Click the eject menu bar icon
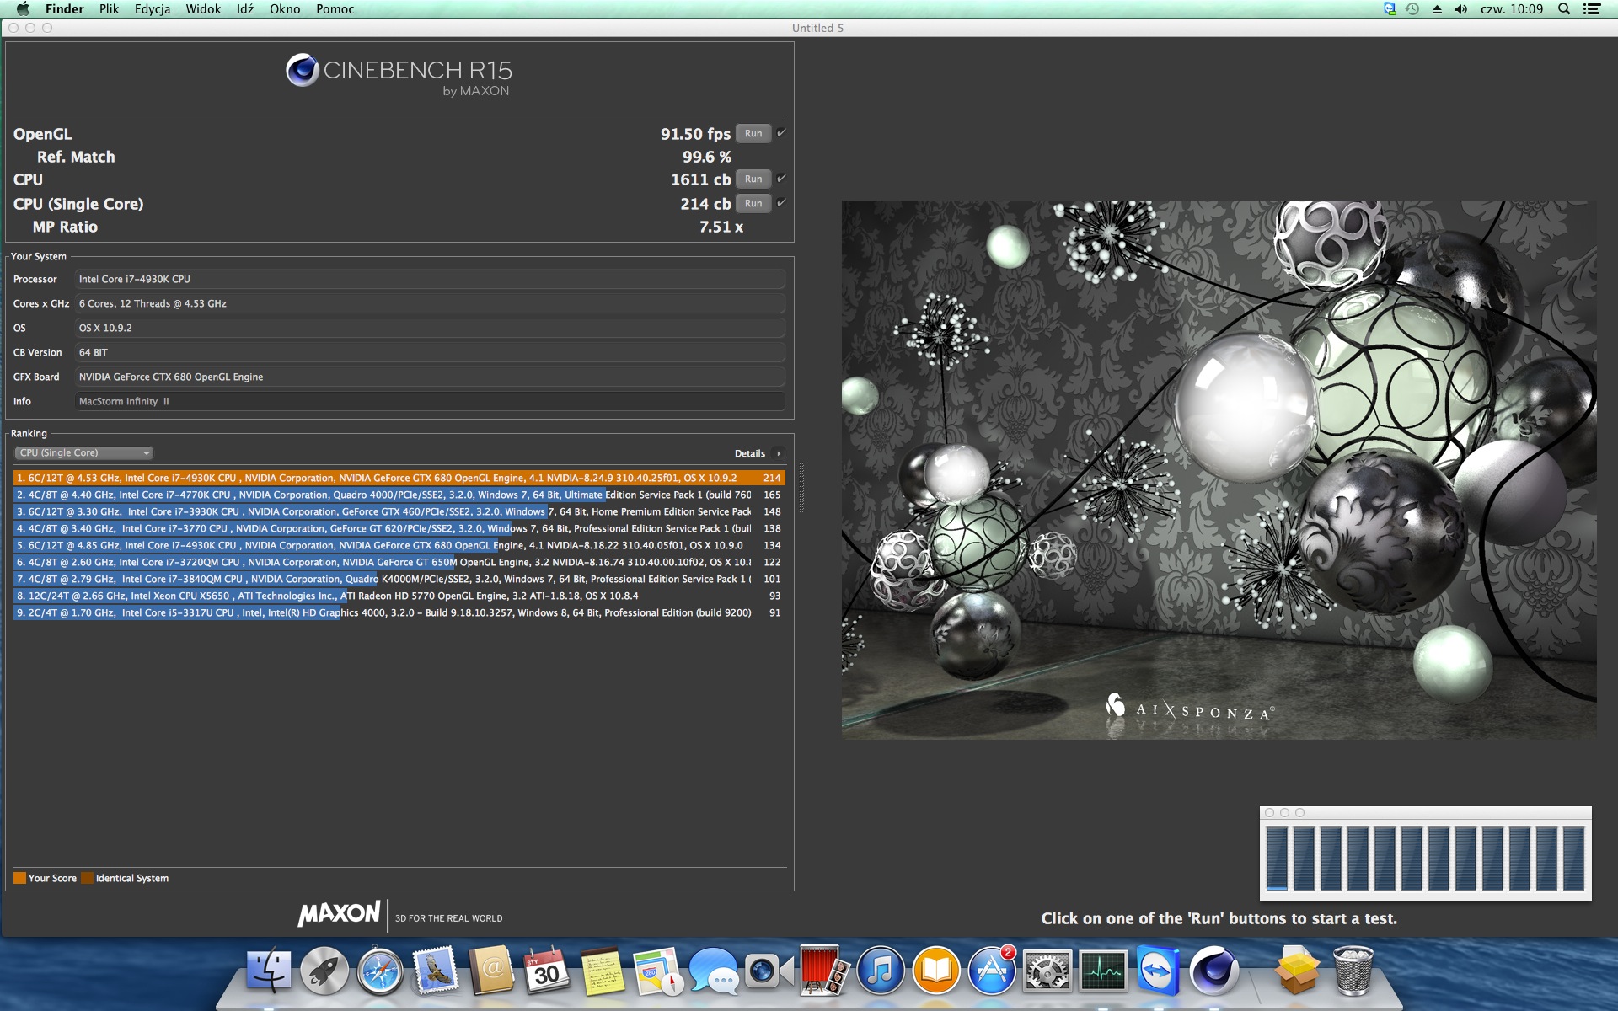Viewport: 1618px width, 1011px height. coord(1437,9)
